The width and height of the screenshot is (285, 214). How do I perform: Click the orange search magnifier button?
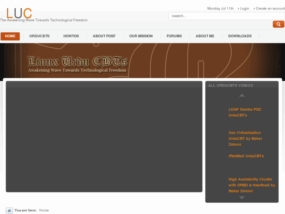tap(278, 24)
